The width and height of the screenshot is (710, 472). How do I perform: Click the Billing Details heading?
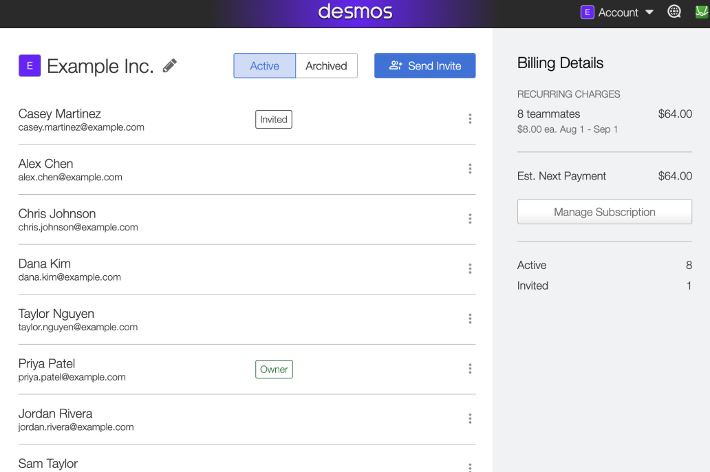pyautogui.click(x=560, y=63)
